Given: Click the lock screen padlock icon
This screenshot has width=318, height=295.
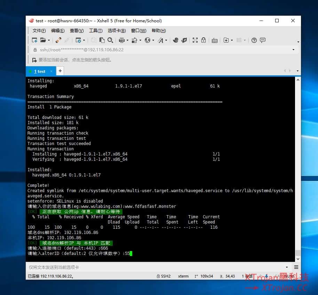Looking at the screenshot, I should [x=204, y=40].
